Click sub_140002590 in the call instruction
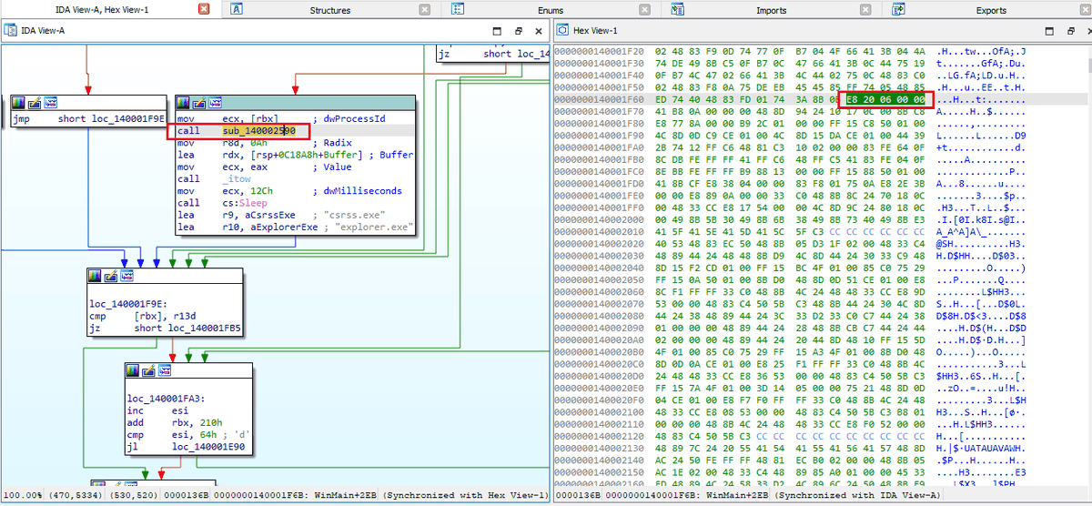 259,131
